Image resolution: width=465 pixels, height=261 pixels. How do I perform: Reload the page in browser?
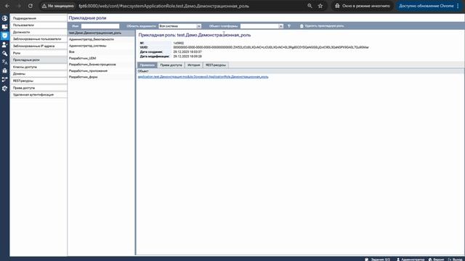click(x=31, y=6)
